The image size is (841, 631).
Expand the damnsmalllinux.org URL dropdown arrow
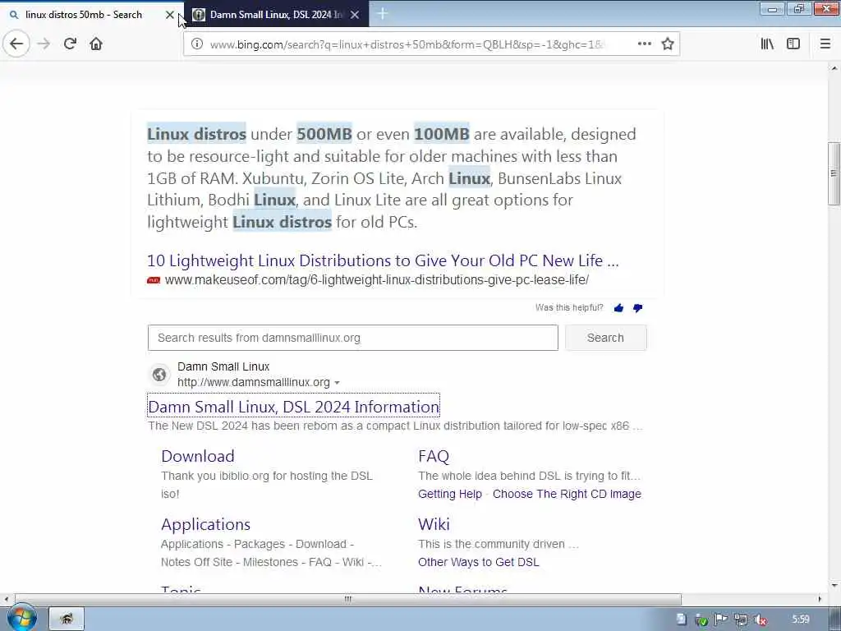tap(337, 383)
